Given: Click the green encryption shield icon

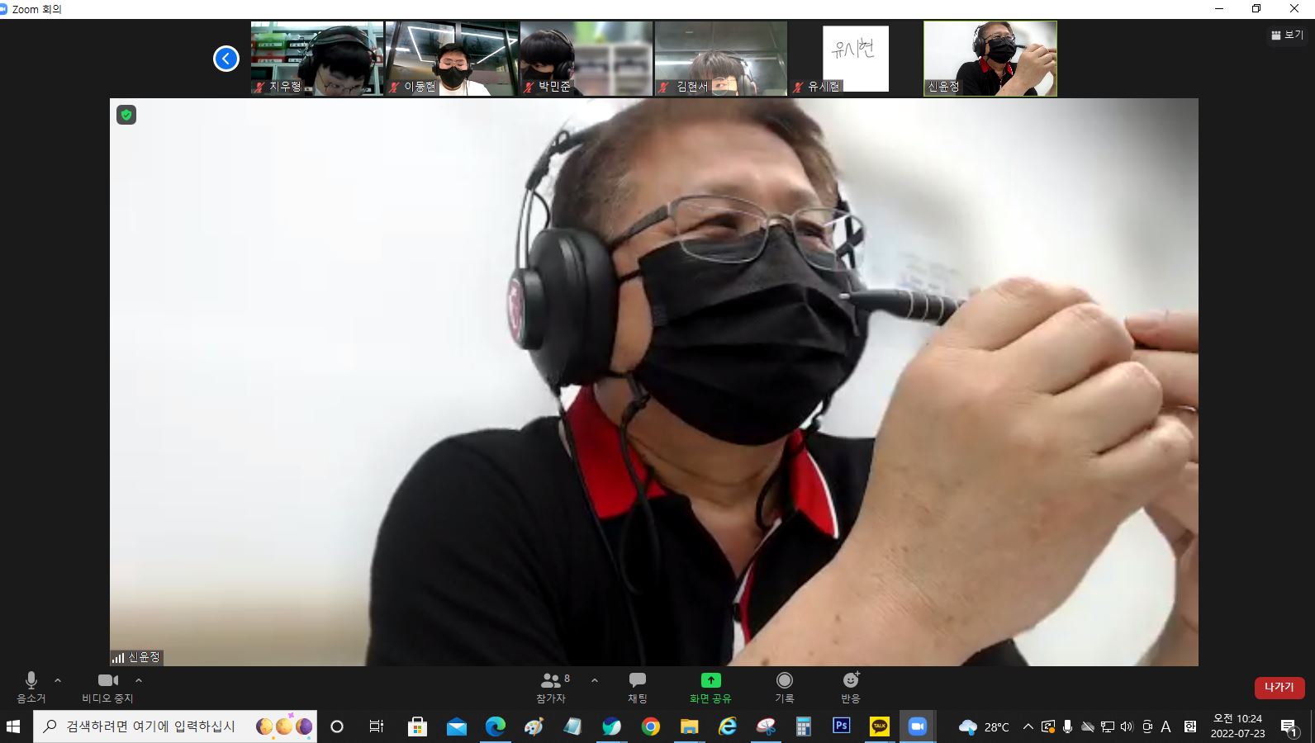Looking at the screenshot, I should [126, 115].
